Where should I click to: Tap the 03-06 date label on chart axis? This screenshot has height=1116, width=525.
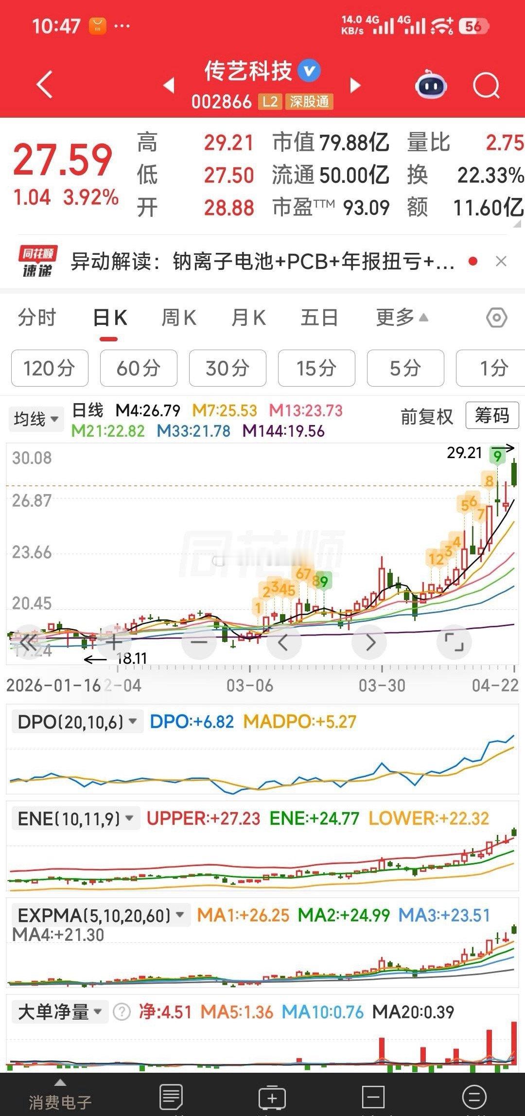click(250, 686)
